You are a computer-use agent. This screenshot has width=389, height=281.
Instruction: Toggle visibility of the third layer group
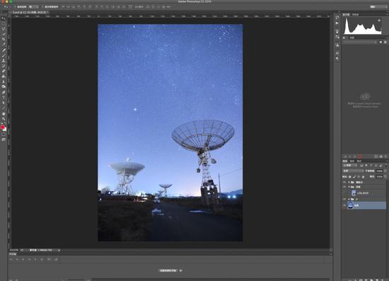pyautogui.click(x=344, y=199)
